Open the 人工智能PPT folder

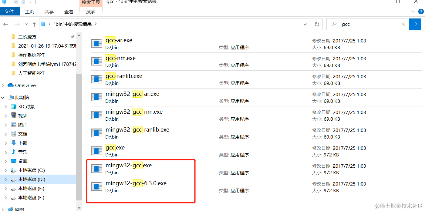tap(31, 73)
